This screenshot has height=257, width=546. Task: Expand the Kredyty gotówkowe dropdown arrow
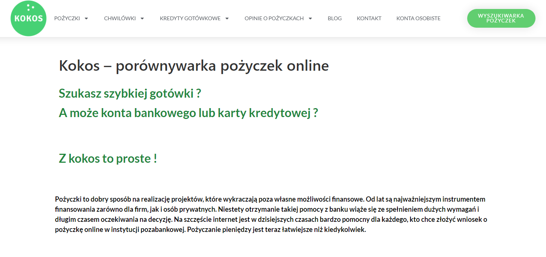pyautogui.click(x=227, y=18)
